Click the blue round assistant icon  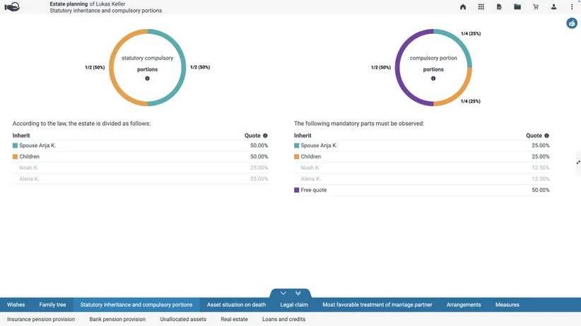tap(572, 23)
